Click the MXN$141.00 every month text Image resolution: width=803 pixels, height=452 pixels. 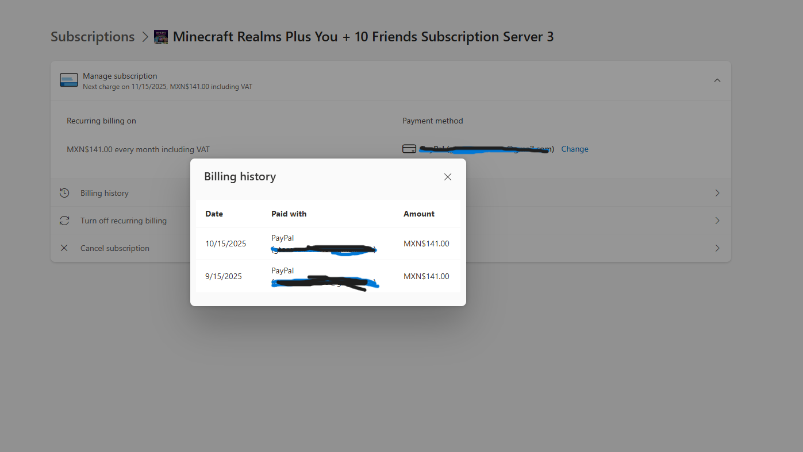(x=138, y=149)
